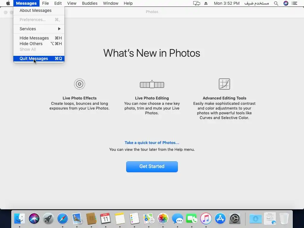
Task: Open the Window menu
Action: point(111,3)
